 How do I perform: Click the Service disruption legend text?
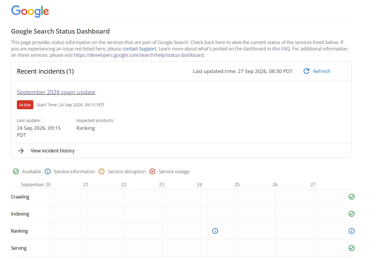pos(127,172)
